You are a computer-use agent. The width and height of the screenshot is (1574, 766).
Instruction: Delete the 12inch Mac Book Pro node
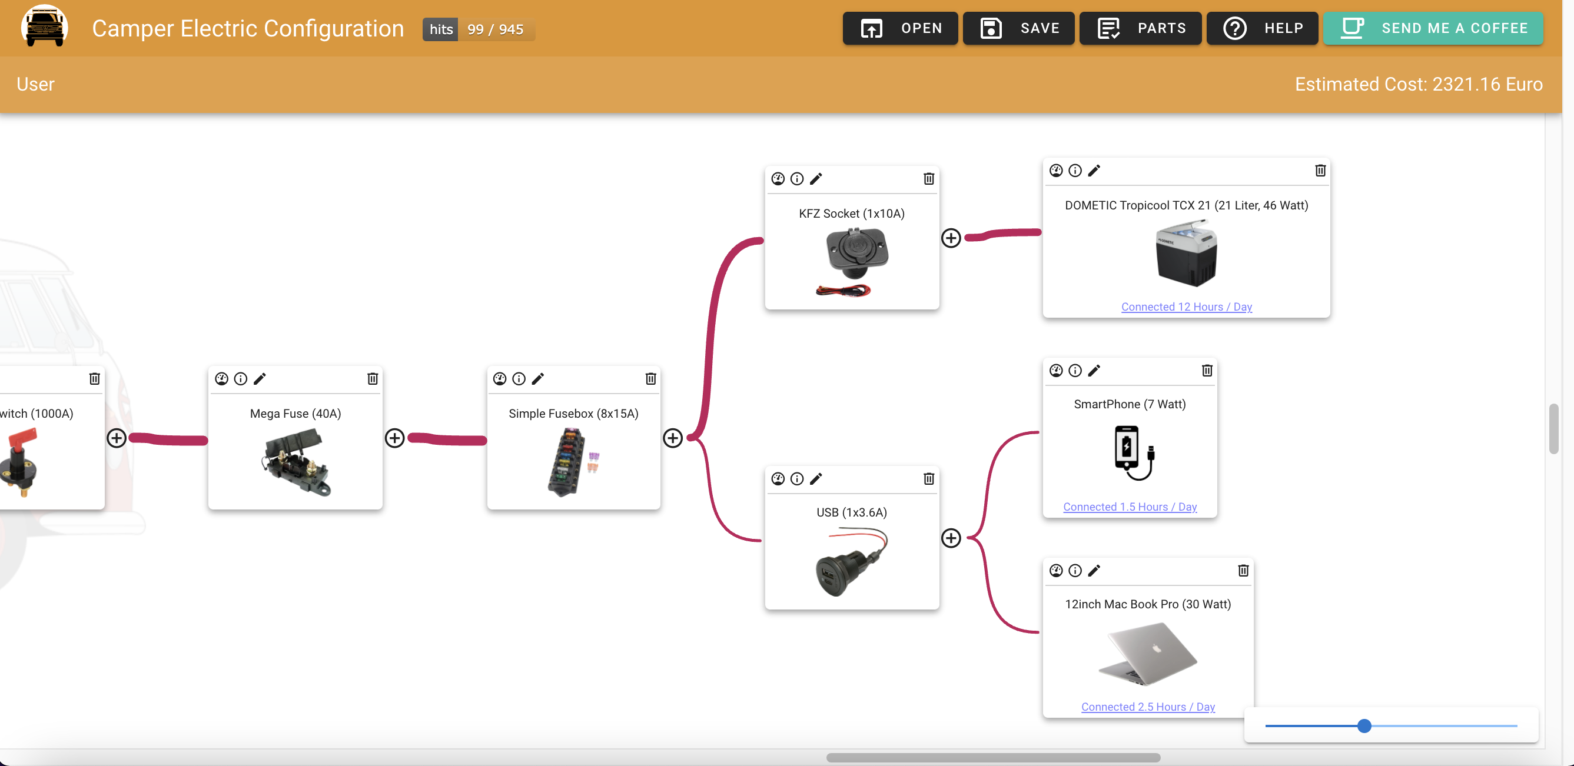tap(1243, 570)
